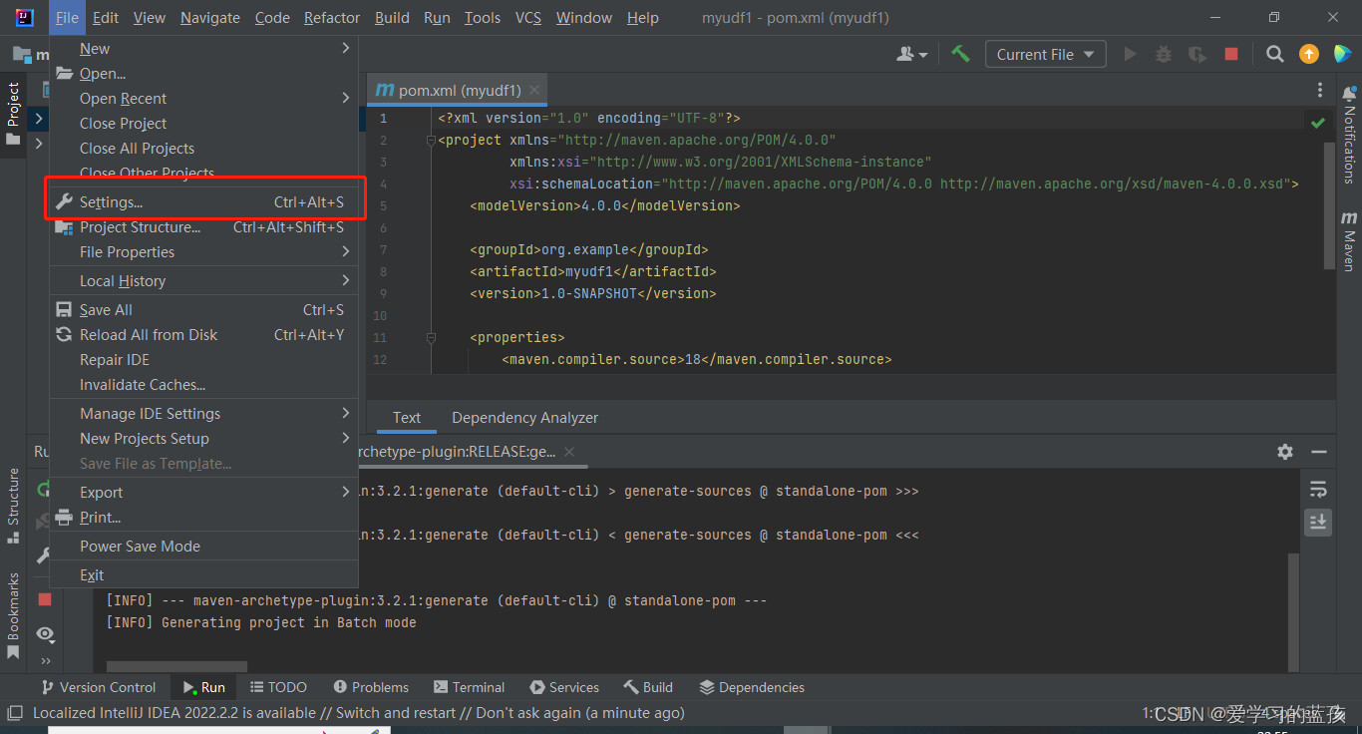Open the Maven side tool window
The width and height of the screenshot is (1362, 734).
(x=1349, y=240)
